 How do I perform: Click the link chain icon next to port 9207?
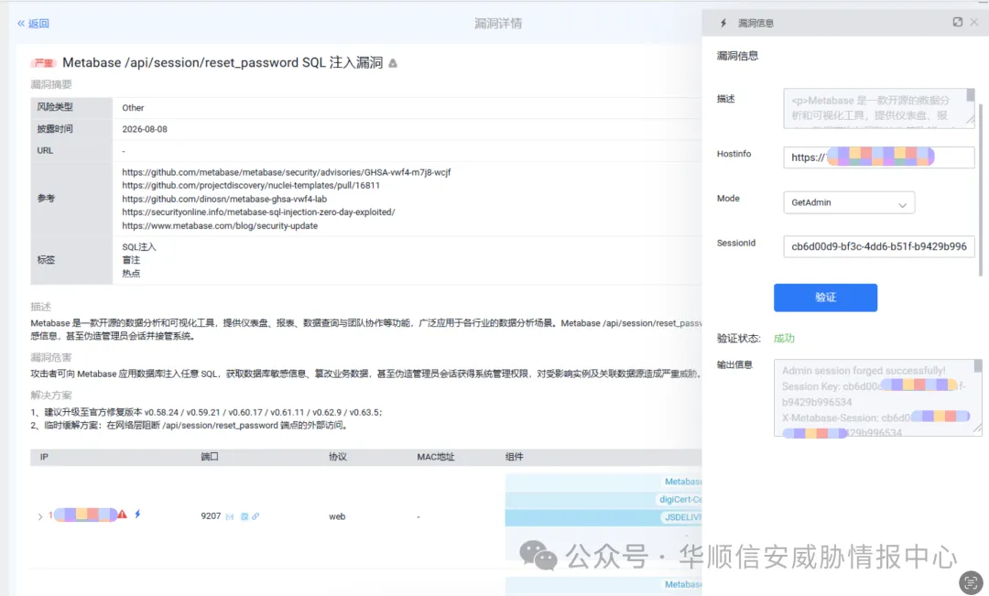[255, 516]
